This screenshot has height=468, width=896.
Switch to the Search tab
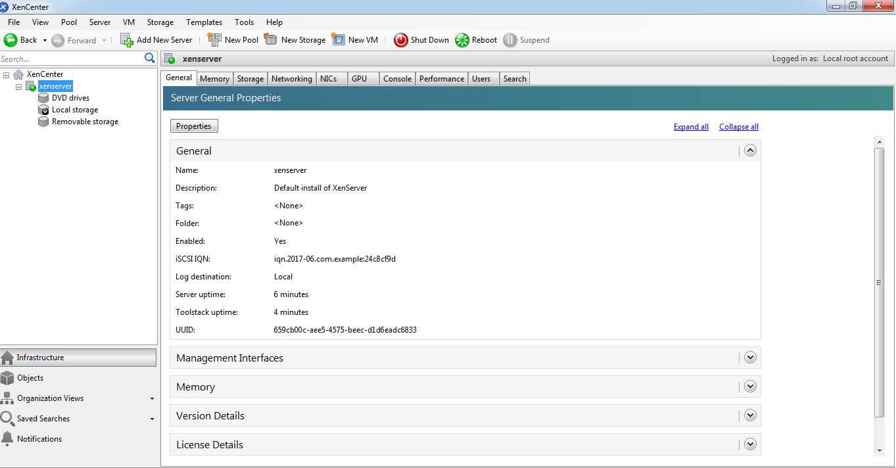pyautogui.click(x=515, y=79)
